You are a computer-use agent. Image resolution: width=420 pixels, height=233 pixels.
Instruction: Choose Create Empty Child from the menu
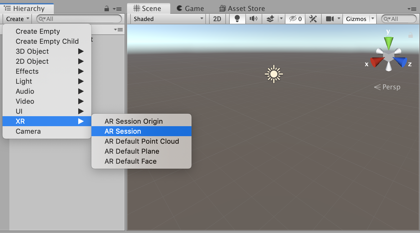coord(47,41)
